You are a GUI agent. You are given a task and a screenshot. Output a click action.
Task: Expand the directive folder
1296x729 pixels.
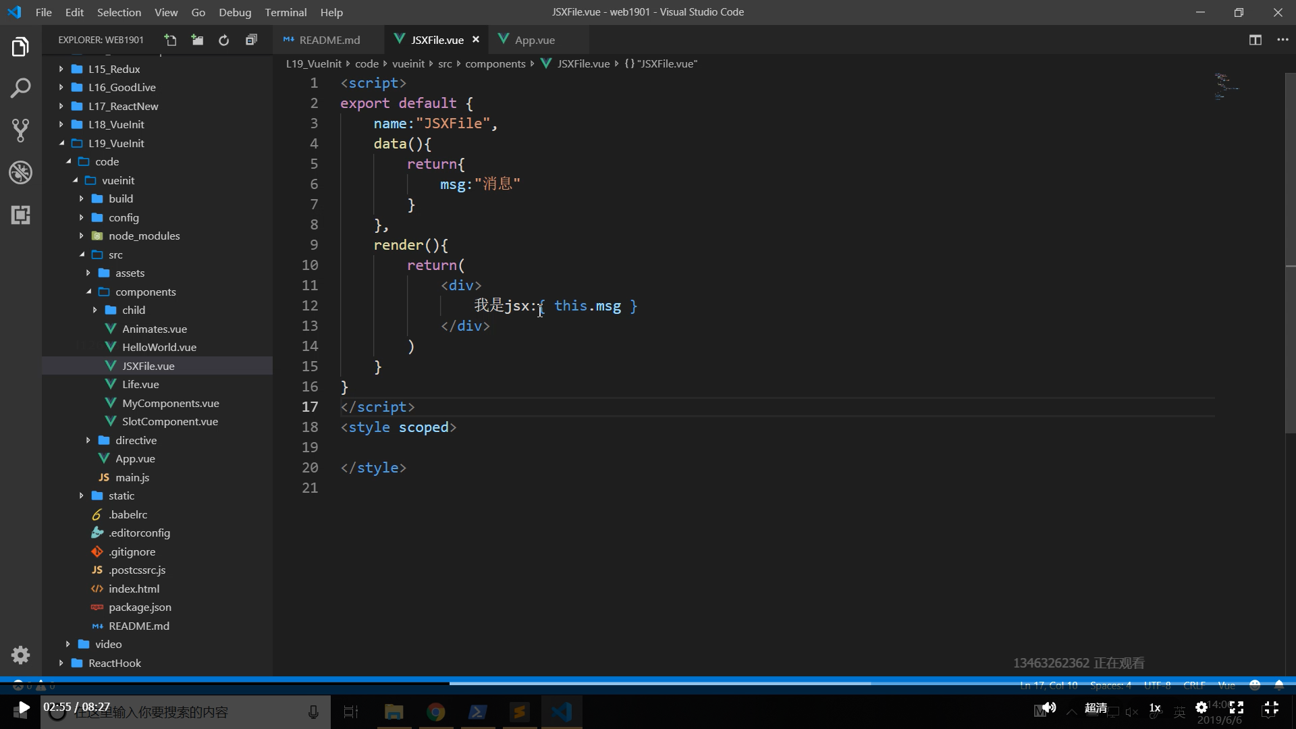[x=88, y=440]
